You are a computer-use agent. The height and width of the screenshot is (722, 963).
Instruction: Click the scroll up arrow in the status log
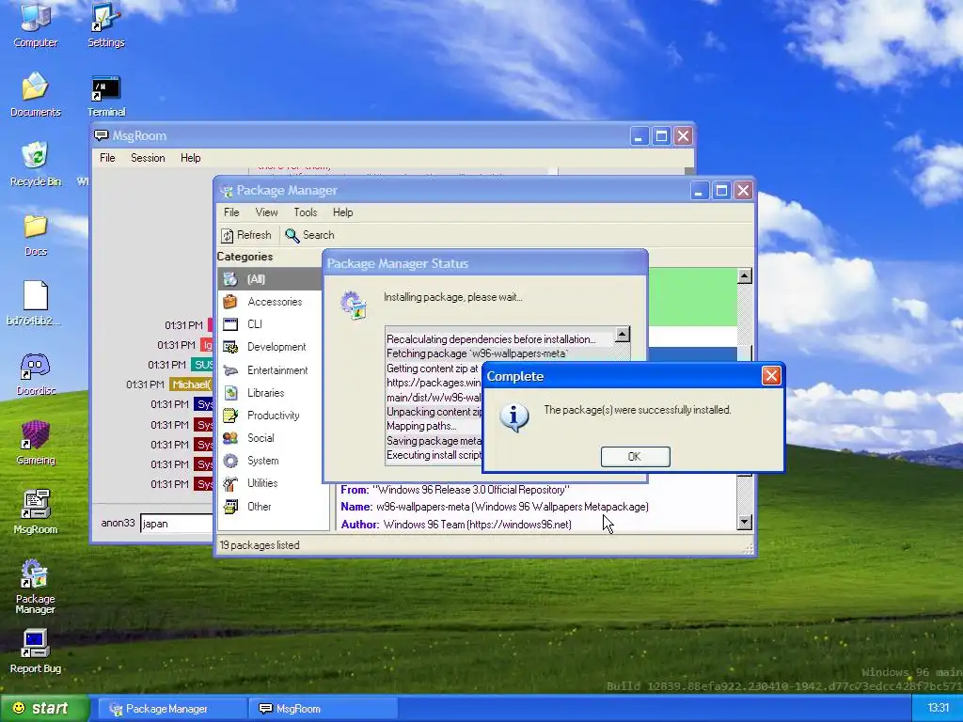point(623,334)
